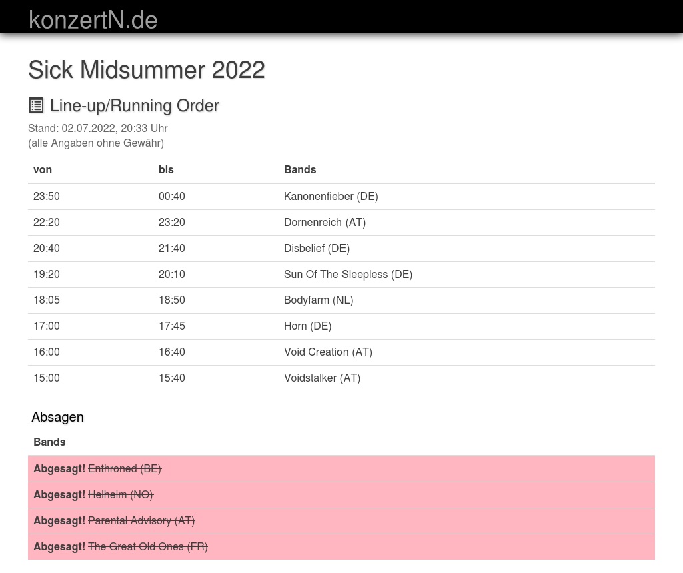
Task: Select the Sick Midsummer 2022 heading
Action: [x=147, y=70]
